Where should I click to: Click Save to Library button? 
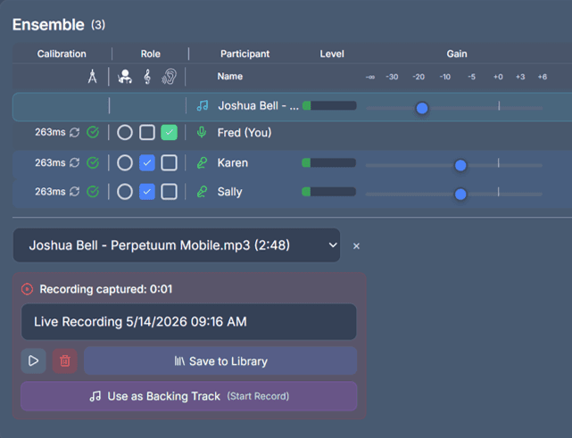(220, 361)
